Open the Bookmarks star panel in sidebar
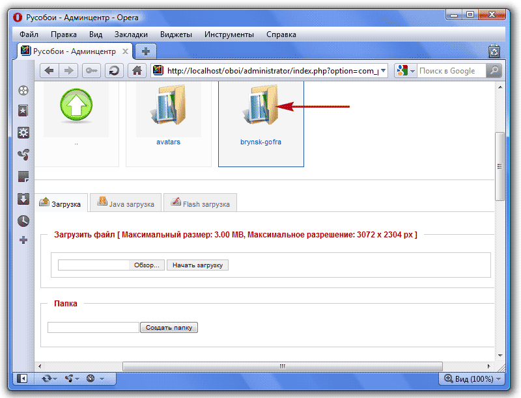This screenshot has height=398, width=521. click(23, 111)
